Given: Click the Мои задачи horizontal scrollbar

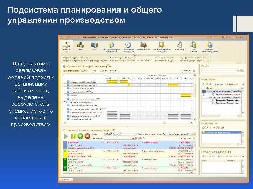Looking at the screenshot, I should pyautogui.click(x=222, y=115).
